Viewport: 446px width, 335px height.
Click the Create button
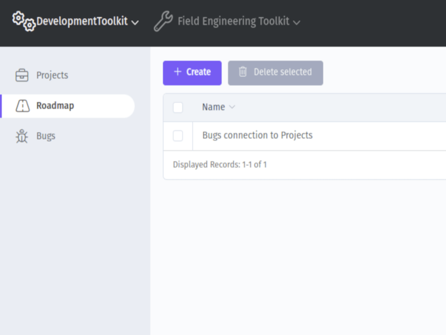coord(192,73)
